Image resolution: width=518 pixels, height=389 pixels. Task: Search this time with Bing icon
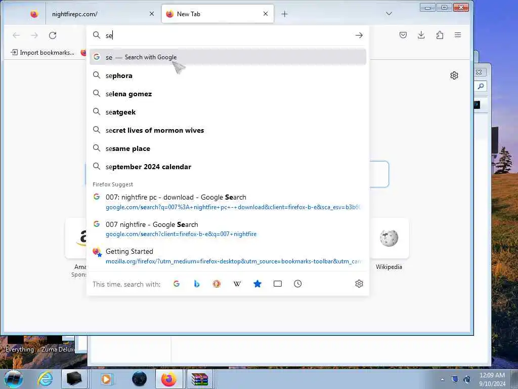197,284
